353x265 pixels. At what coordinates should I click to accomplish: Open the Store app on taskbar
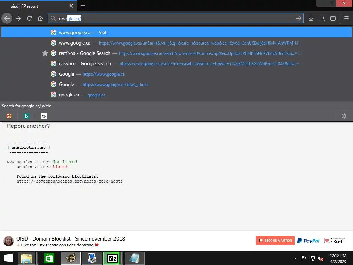[x=49, y=258]
